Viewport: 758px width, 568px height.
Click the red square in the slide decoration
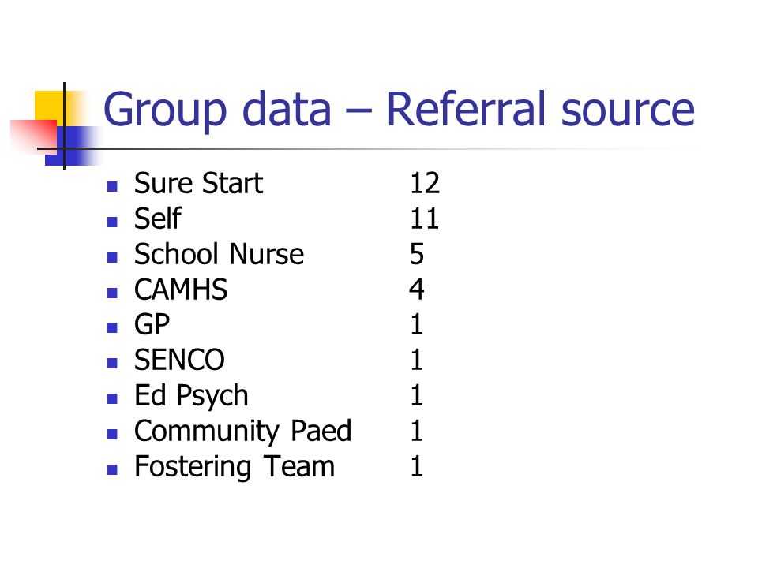[34, 135]
